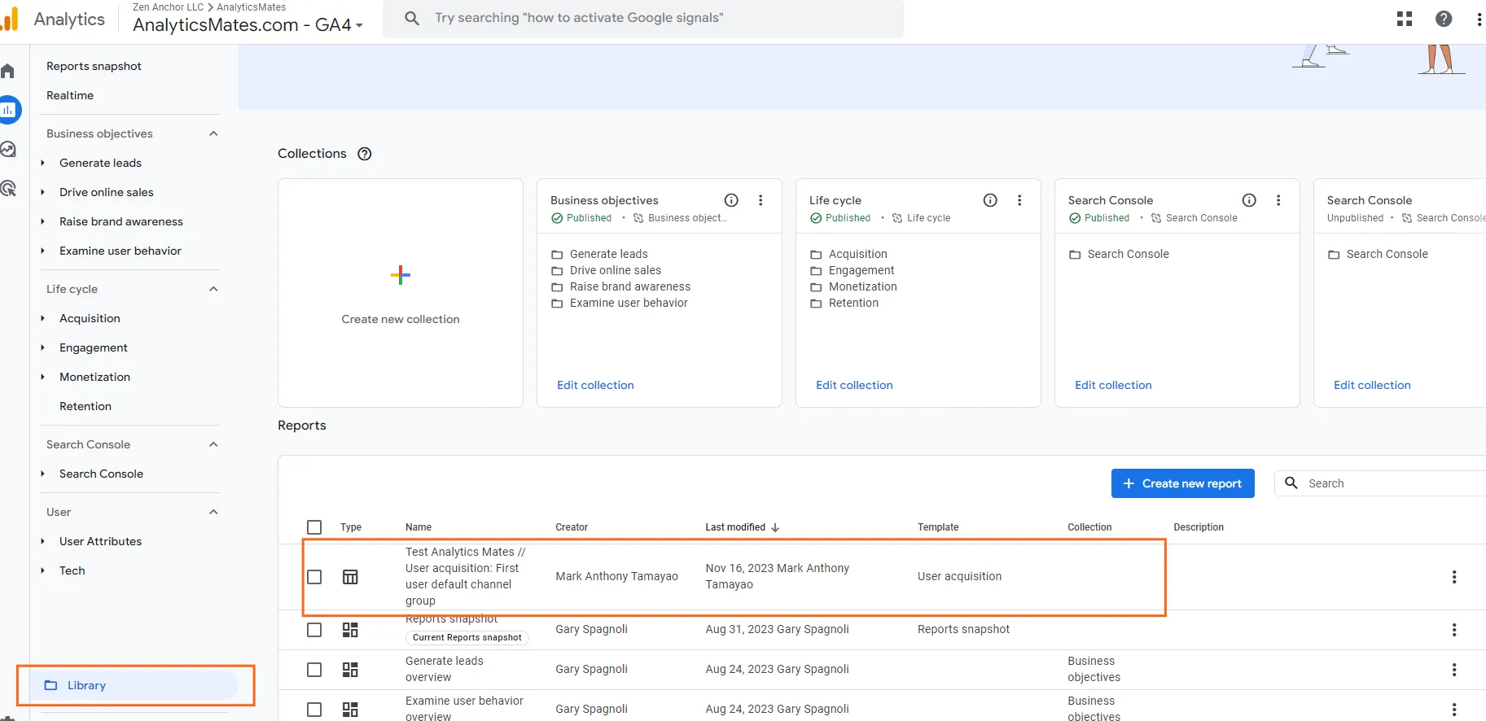Image resolution: width=1486 pixels, height=721 pixels.
Task: Check the Test Analytics Mates report checkbox
Action: point(314,577)
